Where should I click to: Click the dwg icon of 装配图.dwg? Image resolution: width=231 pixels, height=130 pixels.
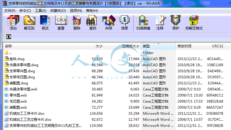(6, 83)
